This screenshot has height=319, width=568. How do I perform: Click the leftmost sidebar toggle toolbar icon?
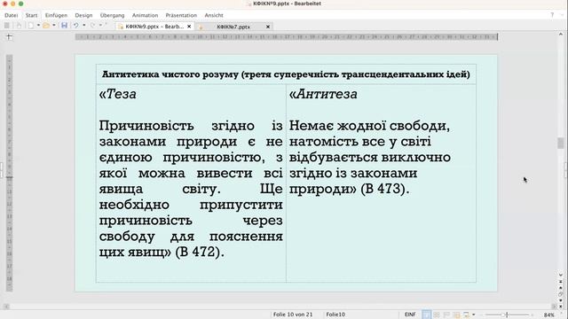[6, 26]
